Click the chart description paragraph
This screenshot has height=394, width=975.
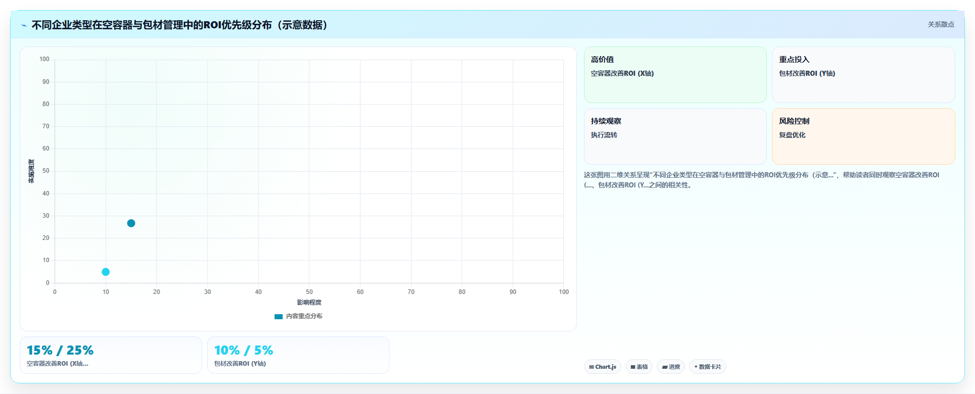[x=762, y=180]
